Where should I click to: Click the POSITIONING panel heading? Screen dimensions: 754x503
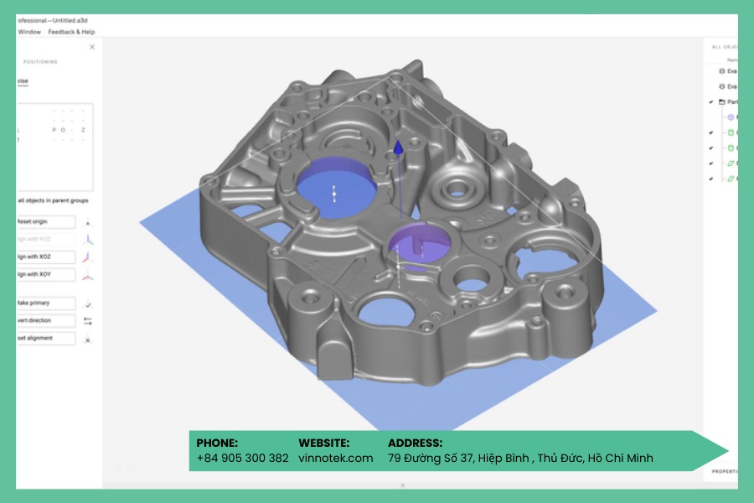point(40,62)
